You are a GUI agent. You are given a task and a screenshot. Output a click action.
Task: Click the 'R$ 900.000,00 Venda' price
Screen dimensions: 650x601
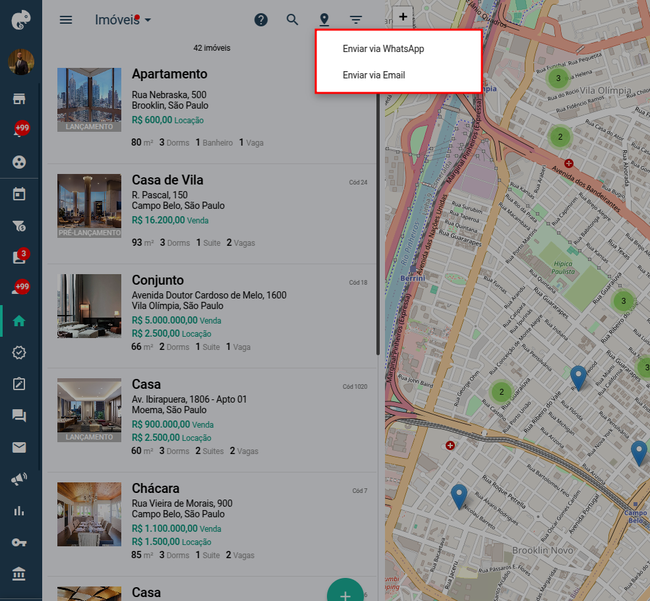173,424
